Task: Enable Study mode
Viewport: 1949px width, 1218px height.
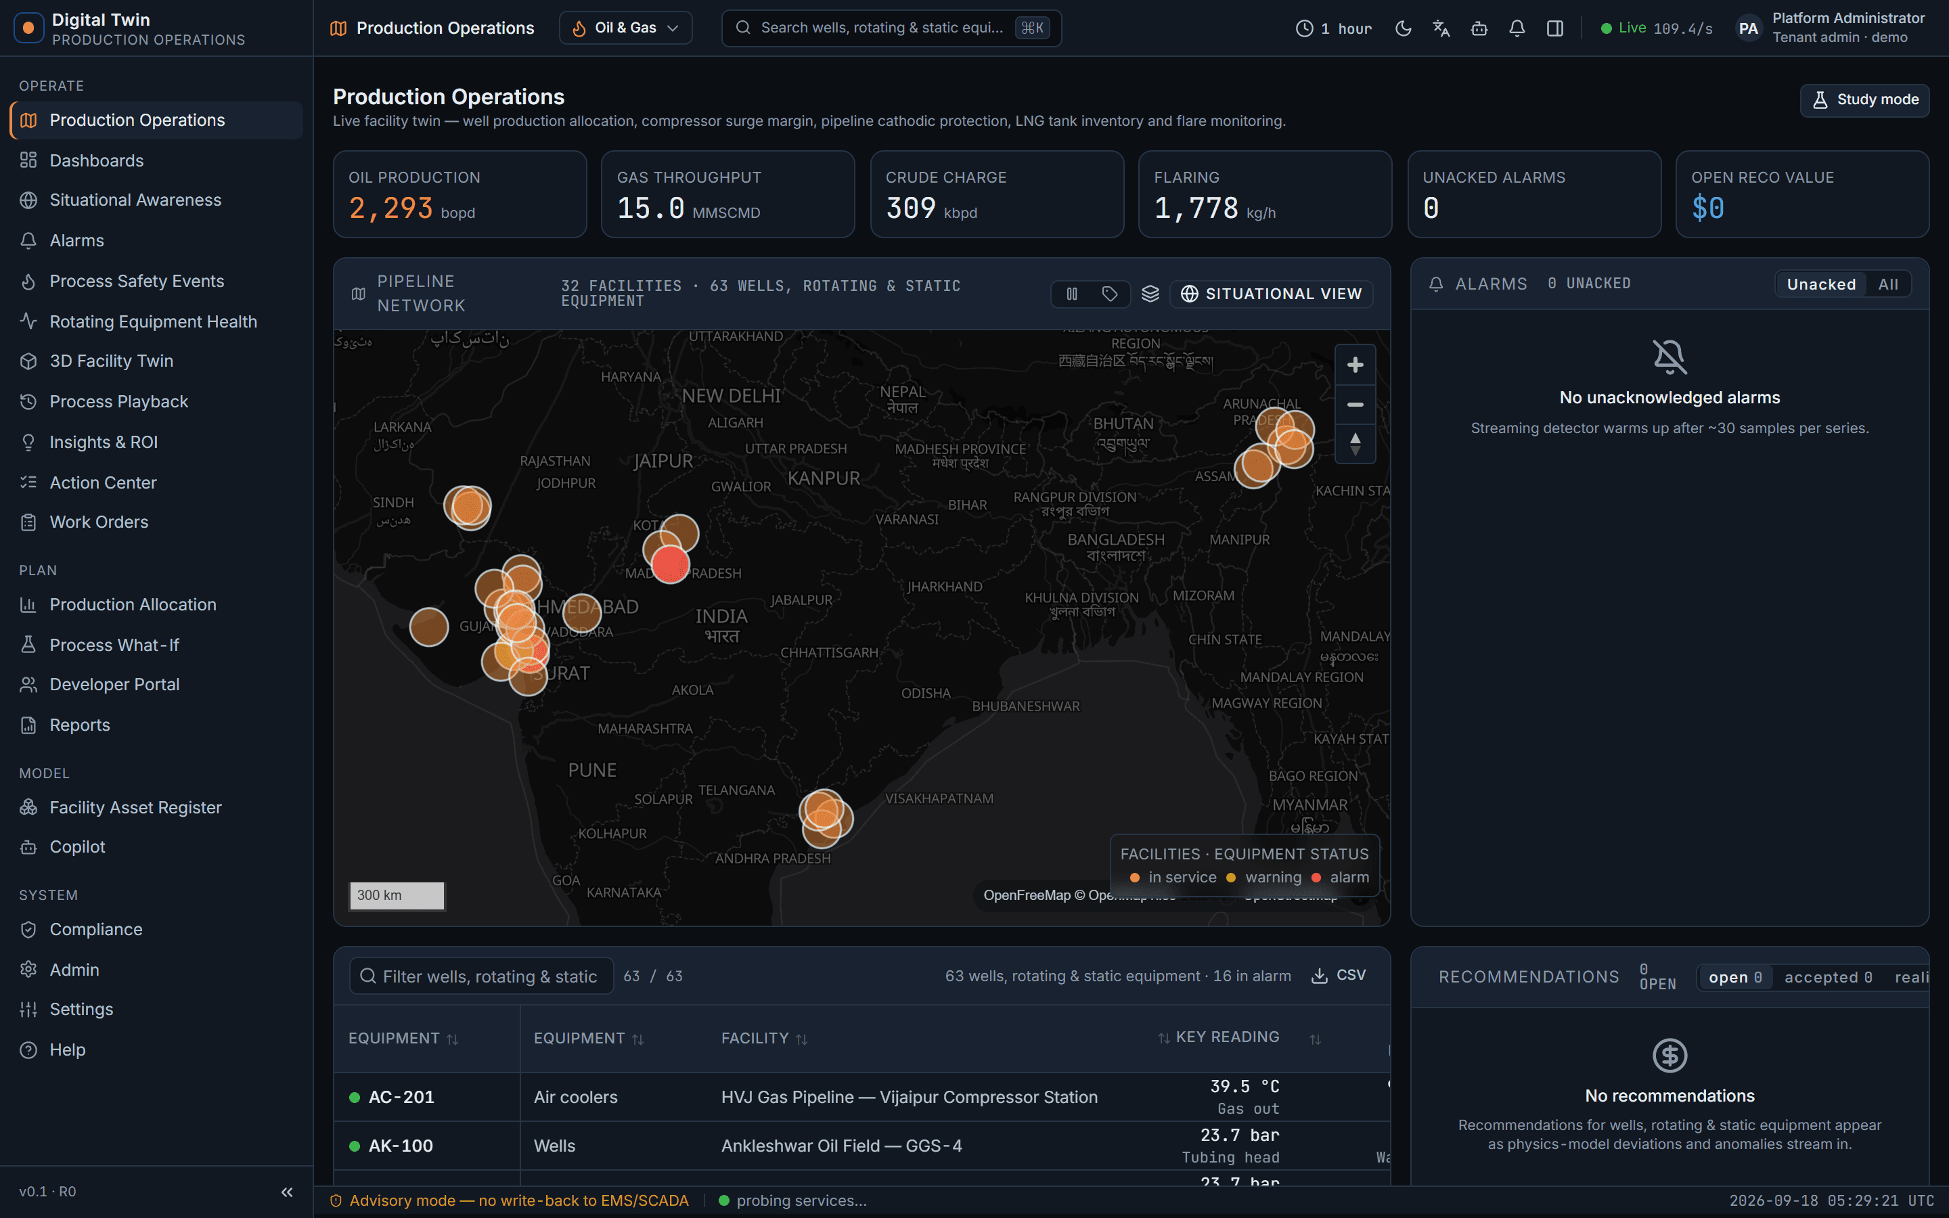Action: 1864,100
